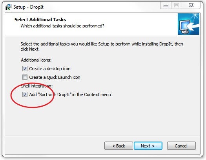Click the instruction paragraph mentioning Setup

(x=102, y=46)
